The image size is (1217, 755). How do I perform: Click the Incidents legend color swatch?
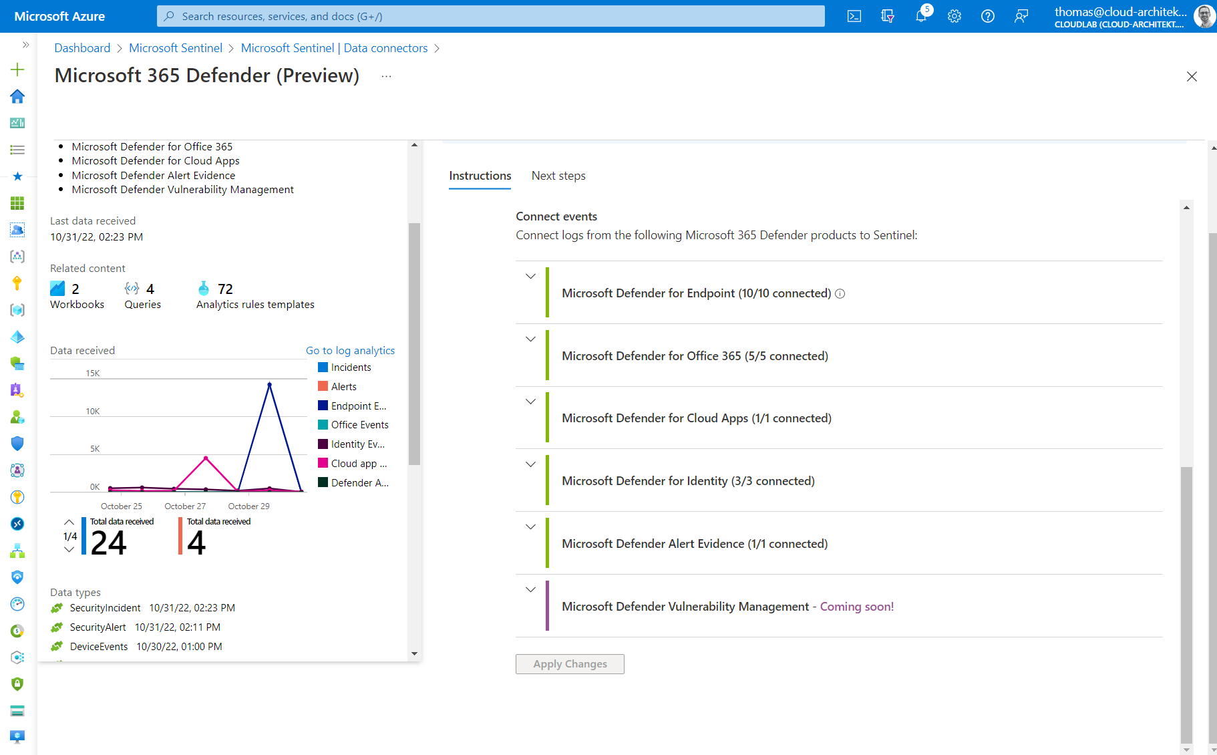click(x=323, y=367)
